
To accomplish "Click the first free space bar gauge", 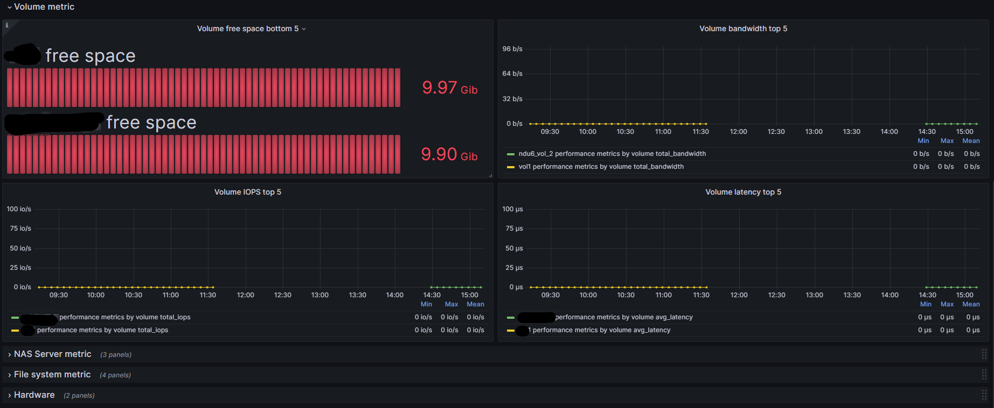I will [204, 88].
